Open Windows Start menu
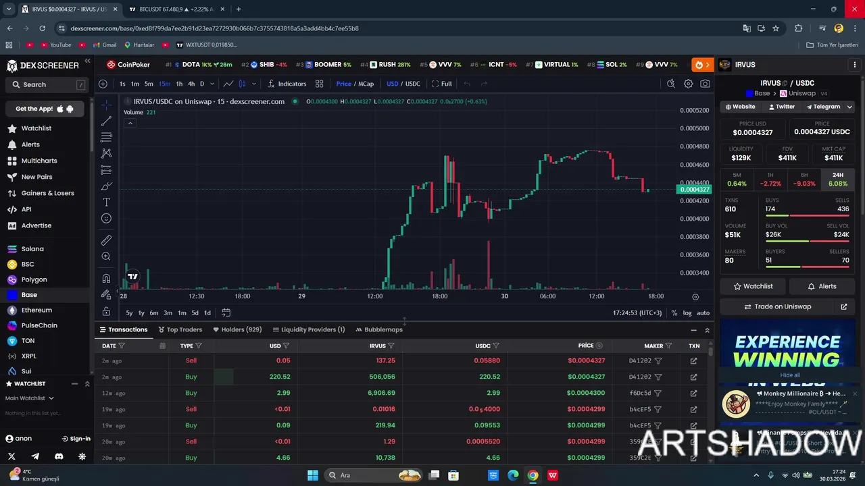865x486 pixels. point(313,475)
